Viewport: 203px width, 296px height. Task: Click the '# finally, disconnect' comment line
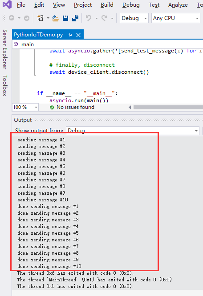[x=82, y=65]
